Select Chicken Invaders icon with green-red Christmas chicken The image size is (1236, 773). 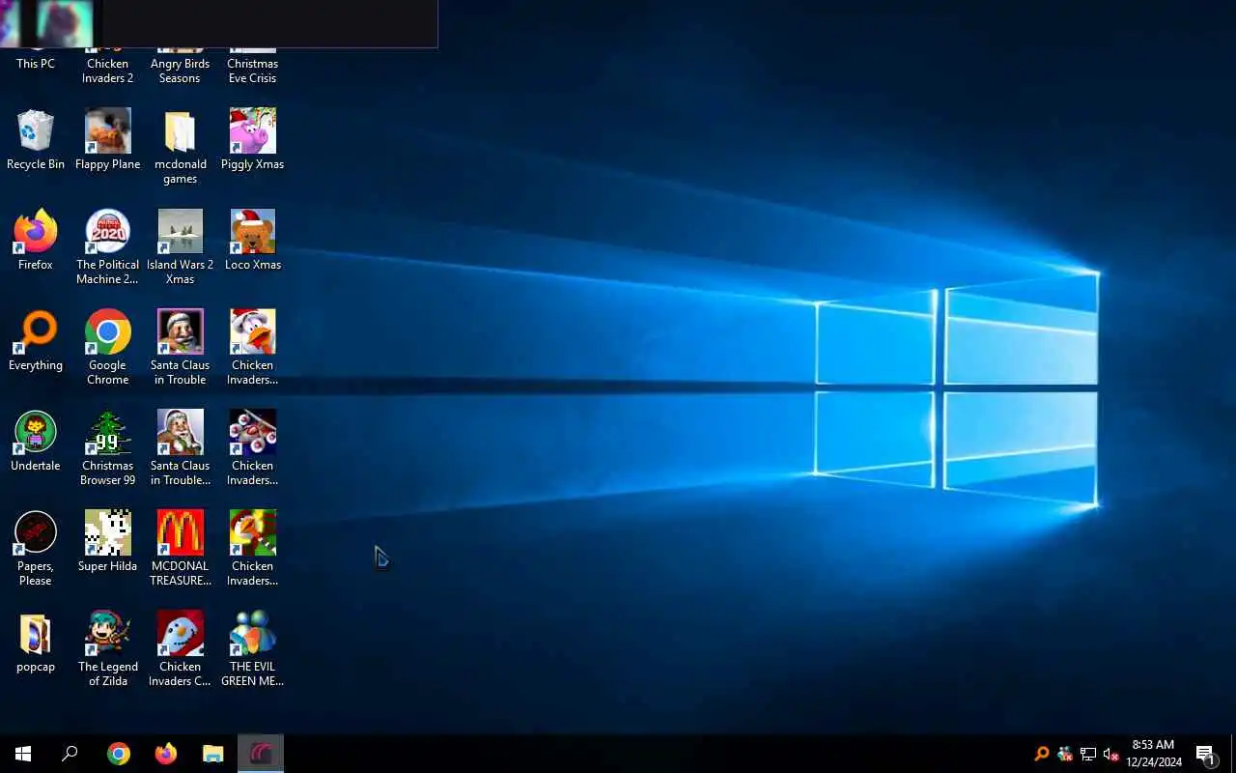[x=252, y=549]
